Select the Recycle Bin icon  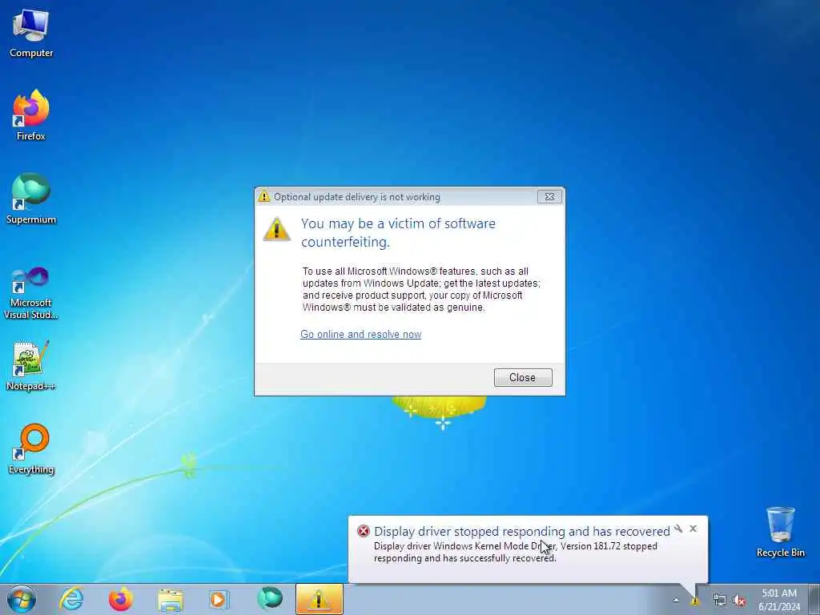(x=780, y=533)
